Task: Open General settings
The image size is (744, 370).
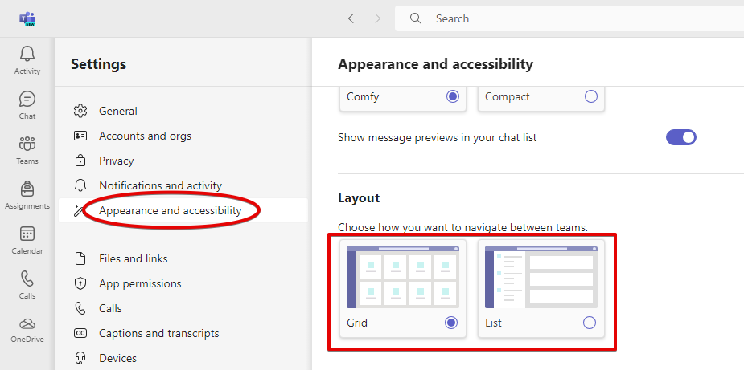Action: point(118,111)
